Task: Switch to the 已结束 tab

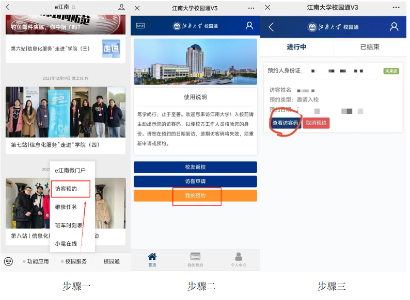Action: [369, 47]
